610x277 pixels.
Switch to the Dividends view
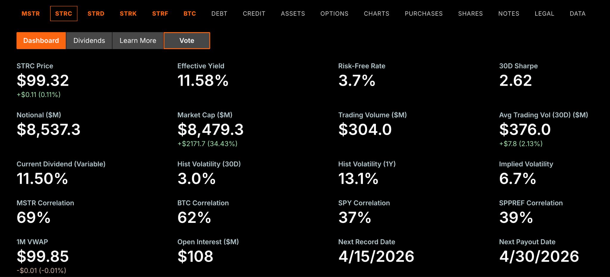(89, 40)
